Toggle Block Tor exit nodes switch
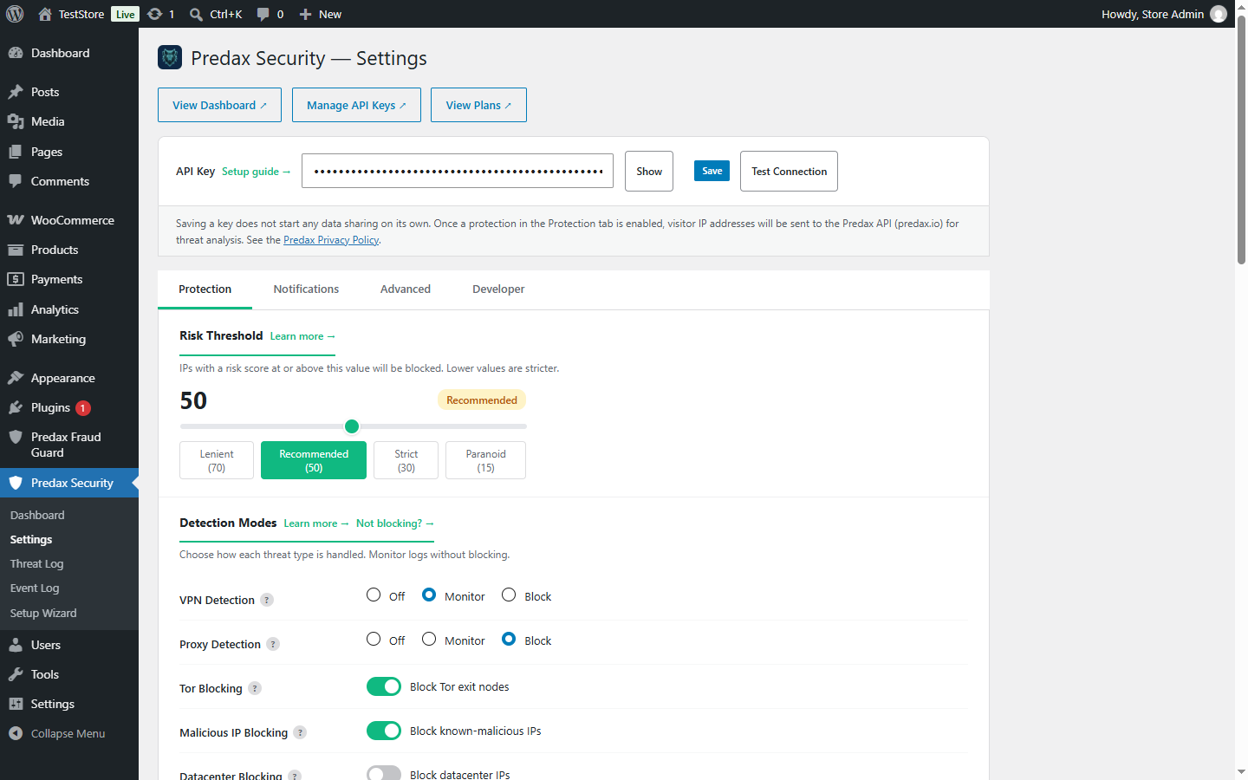Screen dimensions: 1248x780 click(384, 686)
